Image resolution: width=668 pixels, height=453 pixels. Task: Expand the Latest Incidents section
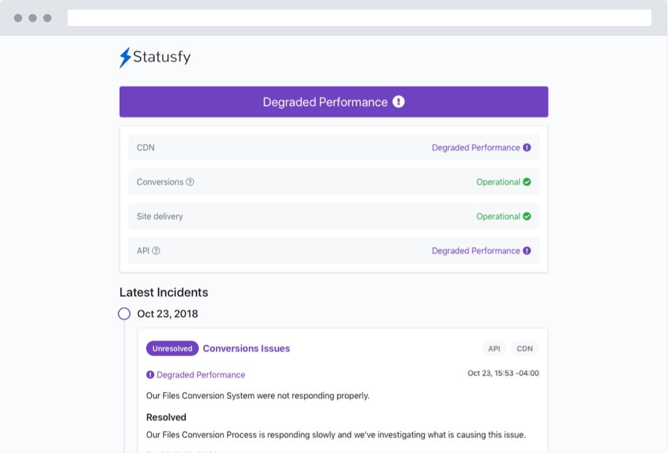click(163, 292)
